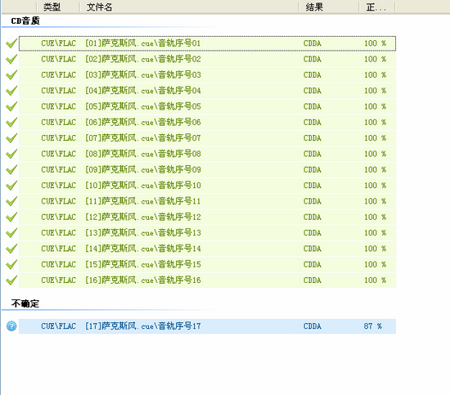
Task: Select row [07]萨克斯风.cue 音轨序号07
Action: [x=207, y=138]
